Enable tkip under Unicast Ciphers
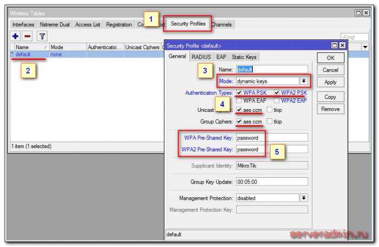This screenshot has height=247, width=379. tap(269, 110)
